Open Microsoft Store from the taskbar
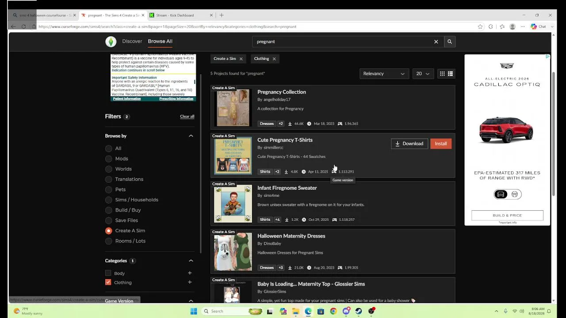The height and width of the screenshot is (318, 566). (321, 311)
